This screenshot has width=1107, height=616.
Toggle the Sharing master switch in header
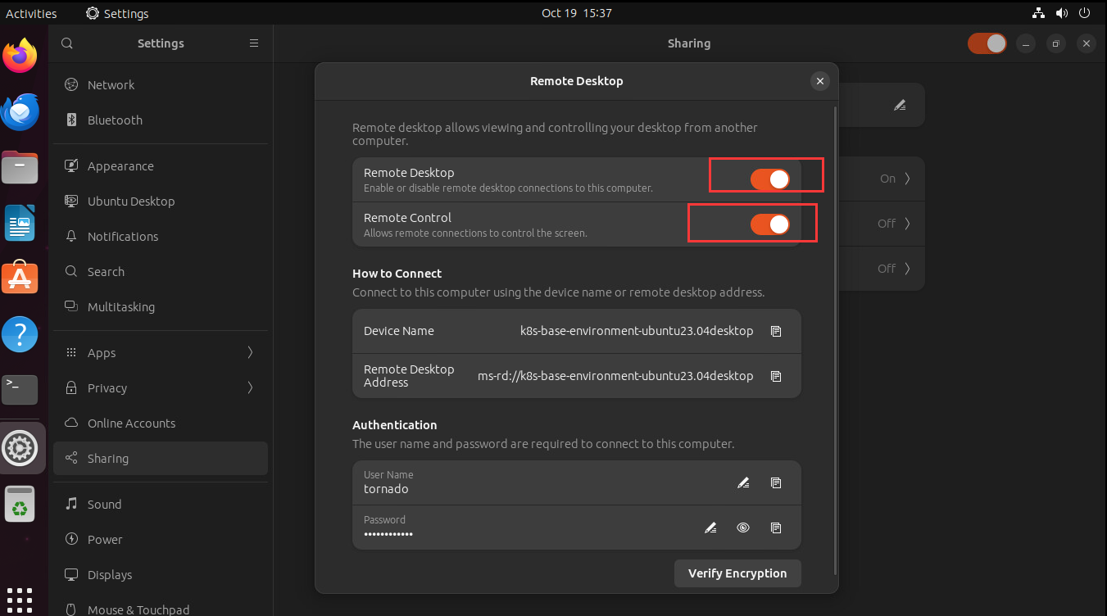click(987, 43)
